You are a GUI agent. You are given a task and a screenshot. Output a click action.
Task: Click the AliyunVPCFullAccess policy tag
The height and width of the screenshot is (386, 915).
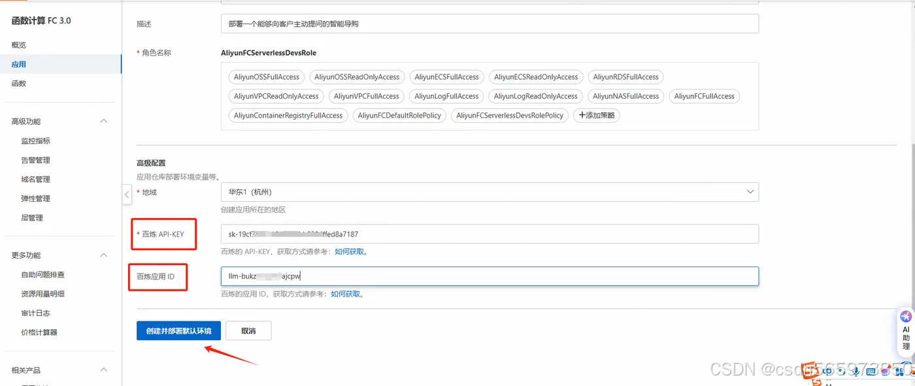[367, 96]
